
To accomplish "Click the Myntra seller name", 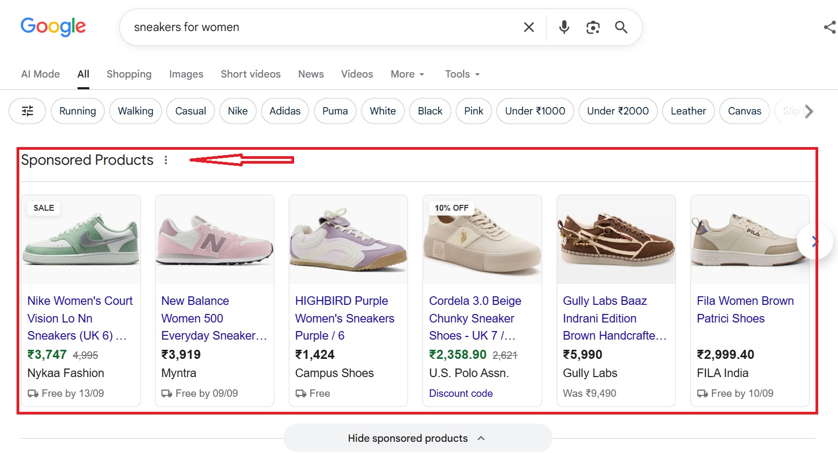I will click(179, 373).
